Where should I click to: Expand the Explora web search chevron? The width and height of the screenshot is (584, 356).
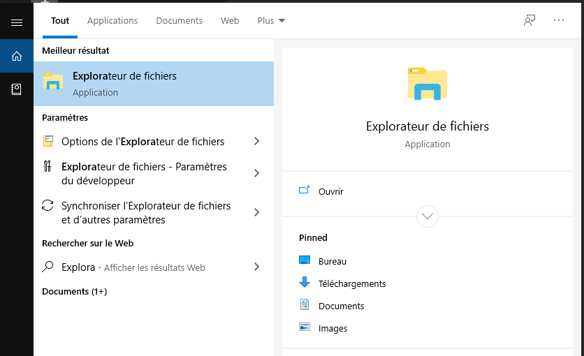pos(256,267)
